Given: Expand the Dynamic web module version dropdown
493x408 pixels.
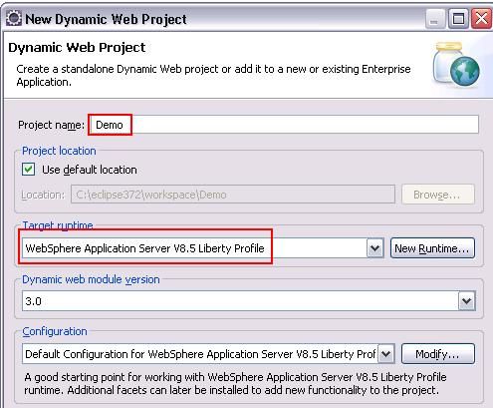Looking at the screenshot, I should (x=467, y=301).
